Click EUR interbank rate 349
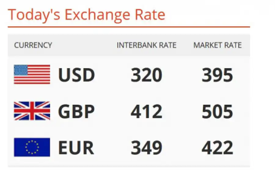 [x=146, y=148]
